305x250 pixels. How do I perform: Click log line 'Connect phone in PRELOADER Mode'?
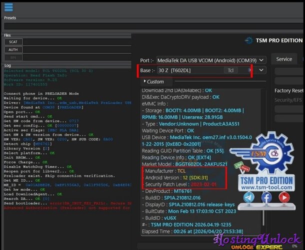[x=41, y=93]
